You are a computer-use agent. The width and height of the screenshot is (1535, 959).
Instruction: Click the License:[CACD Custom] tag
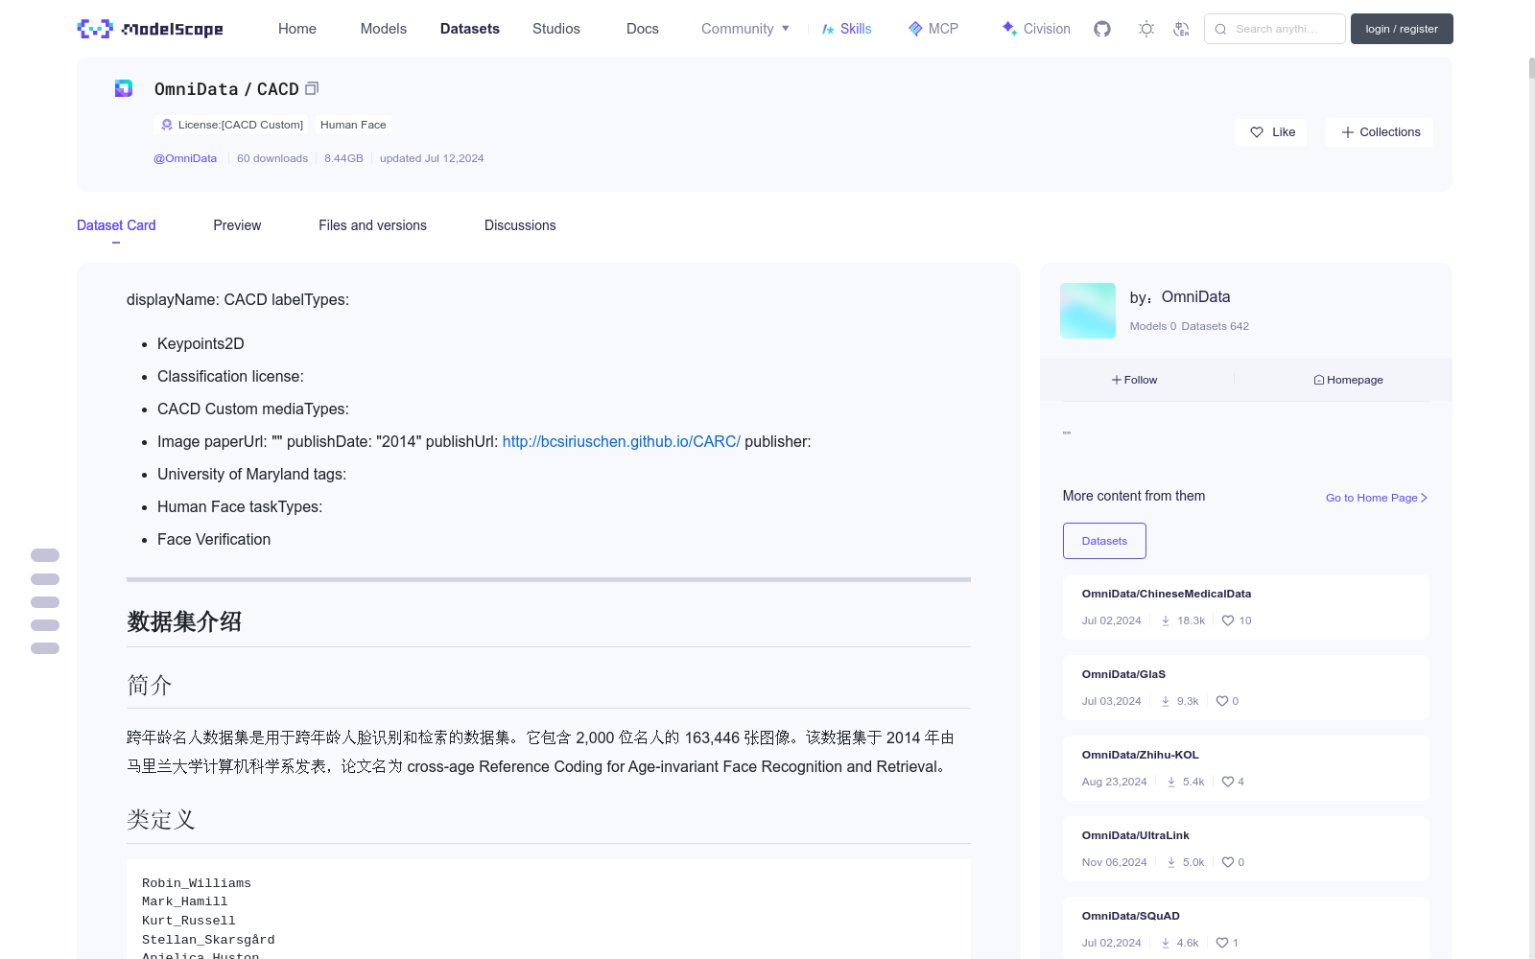231,125
